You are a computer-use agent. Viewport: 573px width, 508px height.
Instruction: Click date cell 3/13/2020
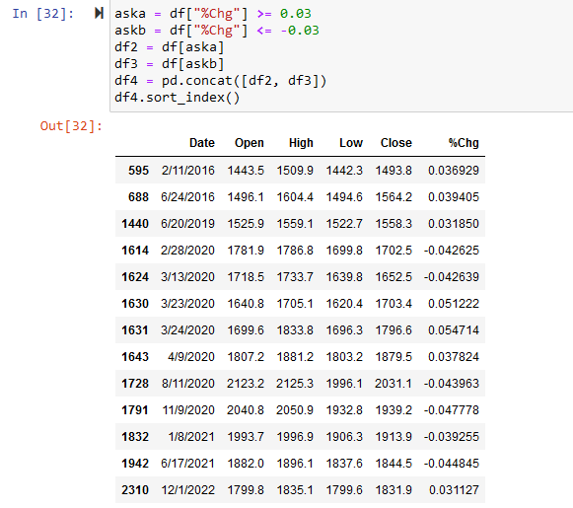[187, 277]
